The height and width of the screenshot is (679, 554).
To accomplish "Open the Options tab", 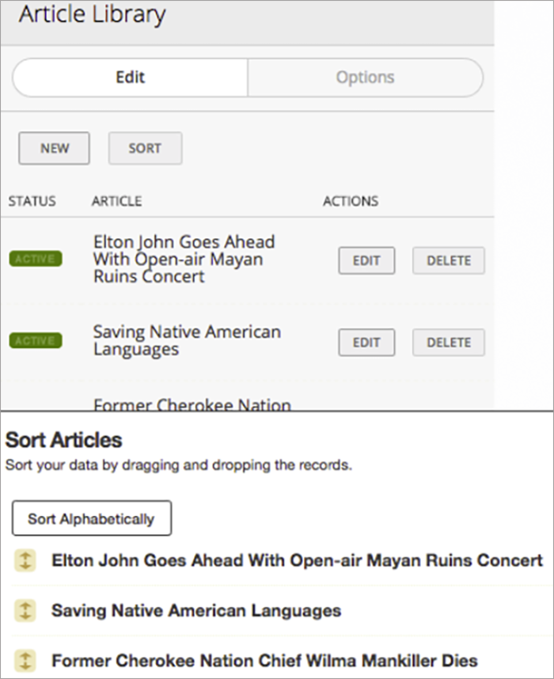I will (x=365, y=78).
